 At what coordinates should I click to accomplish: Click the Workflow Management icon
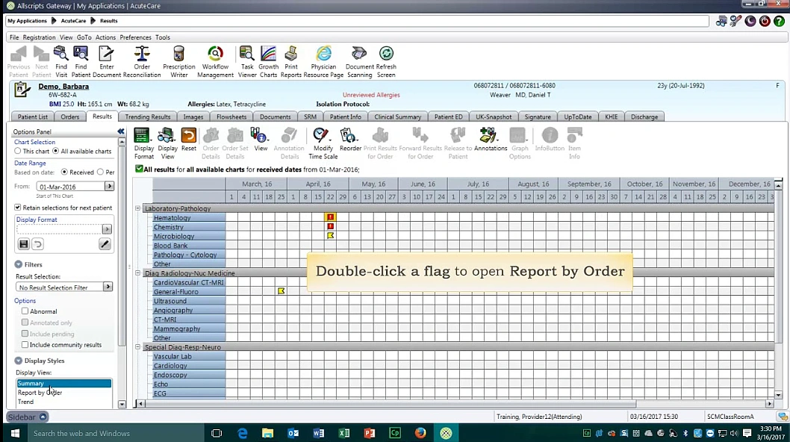click(x=215, y=55)
